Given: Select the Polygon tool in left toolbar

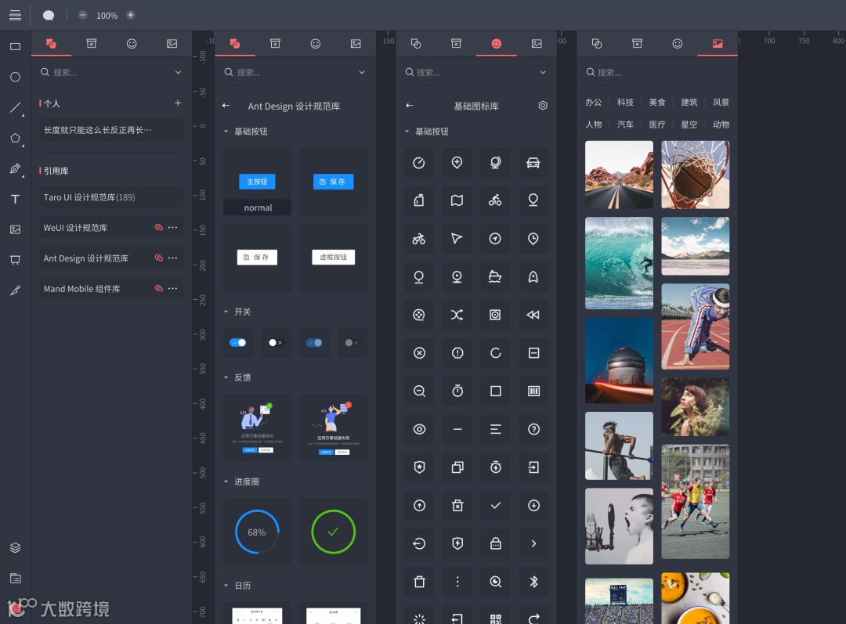Looking at the screenshot, I should pyautogui.click(x=16, y=139).
